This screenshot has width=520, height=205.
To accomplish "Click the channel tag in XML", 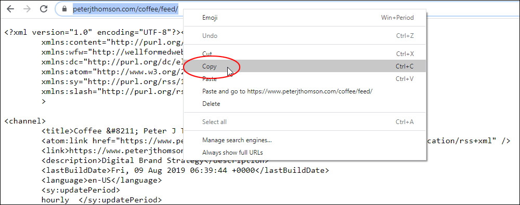I will [25, 121].
